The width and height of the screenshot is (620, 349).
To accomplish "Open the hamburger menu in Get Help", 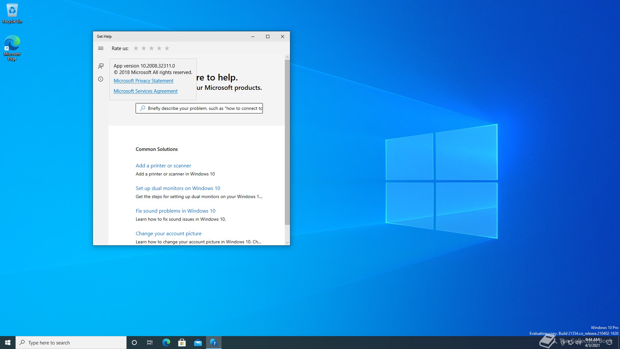I will [x=101, y=48].
